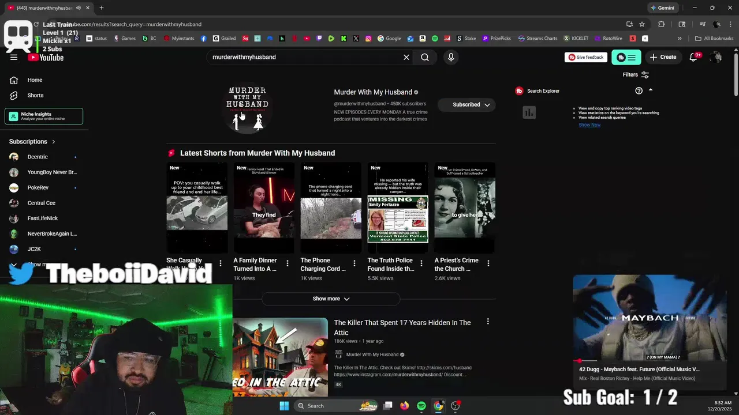The height and width of the screenshot is (415, 739).
Task: Seek on the miniplayer progress bar
Action: (650, 361)
